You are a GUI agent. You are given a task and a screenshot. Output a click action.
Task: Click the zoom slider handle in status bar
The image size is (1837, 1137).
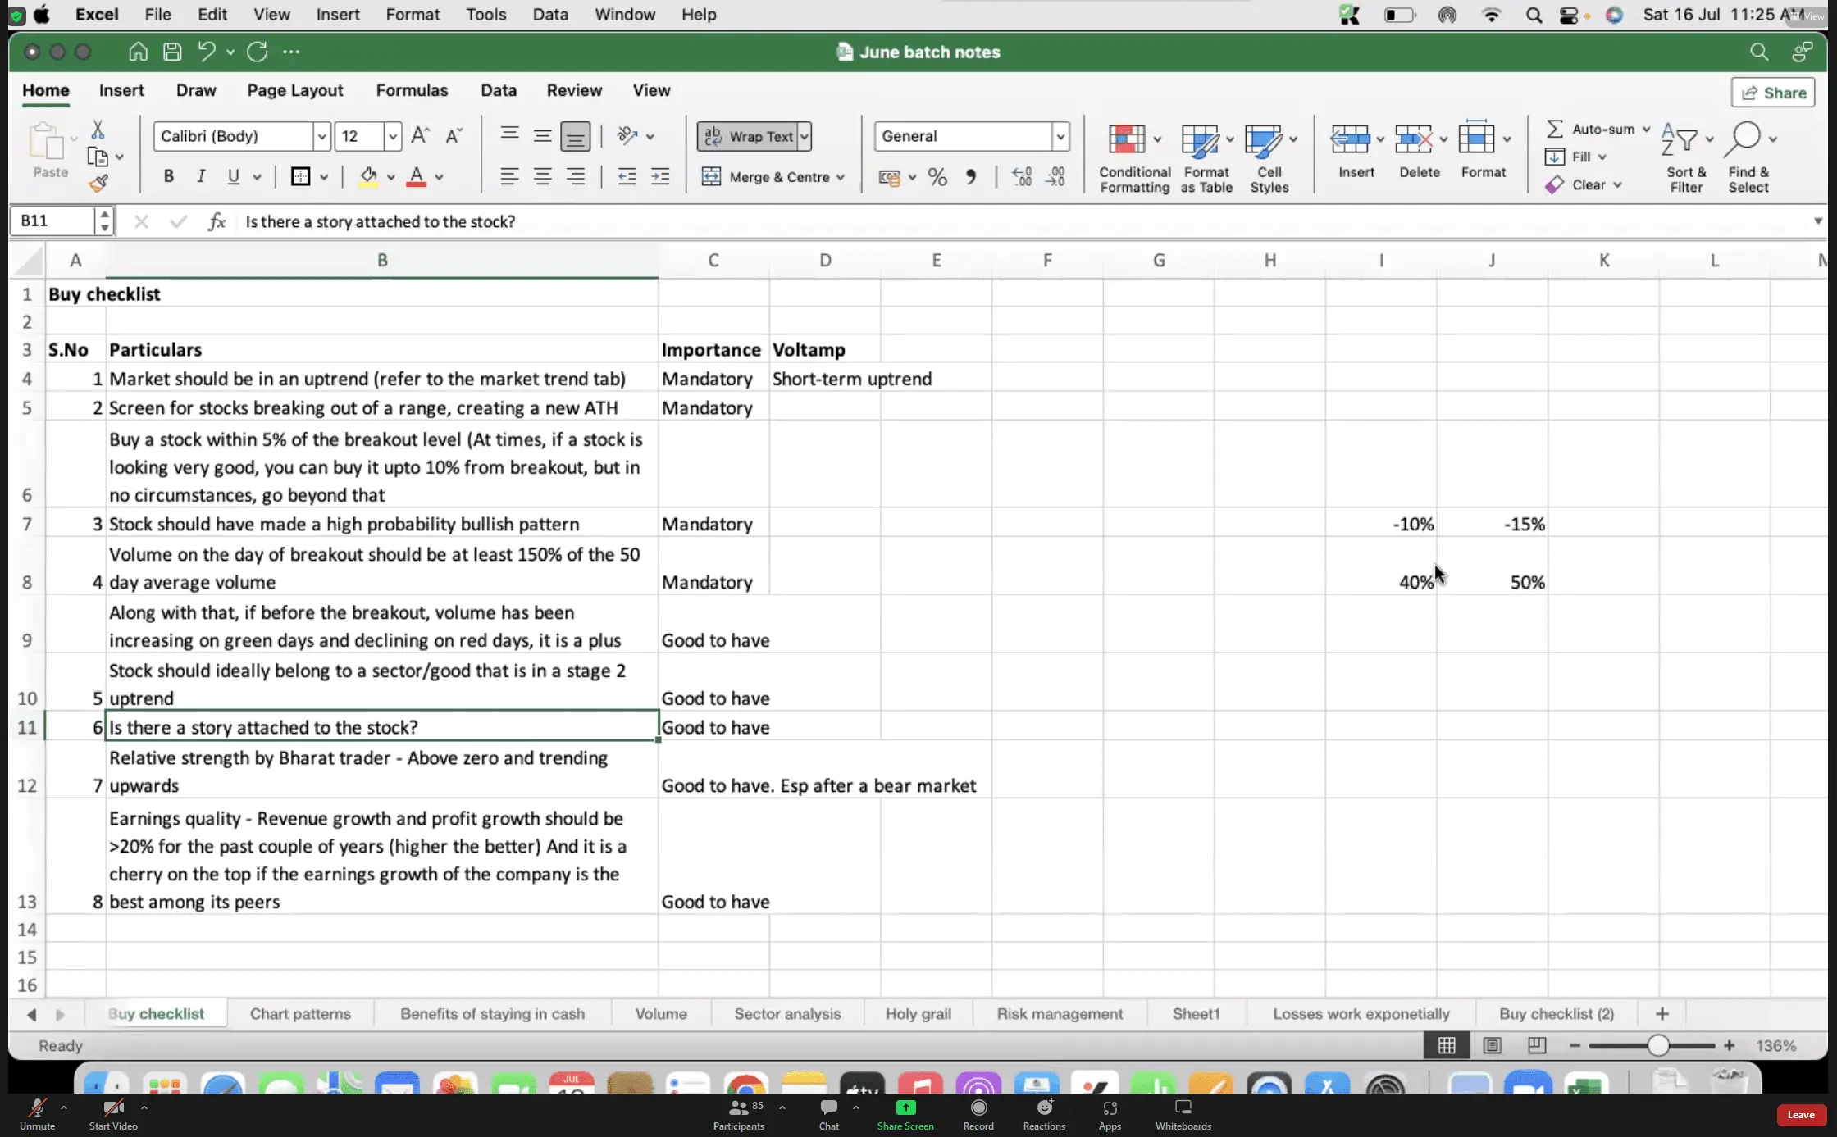[1657, 1045]
